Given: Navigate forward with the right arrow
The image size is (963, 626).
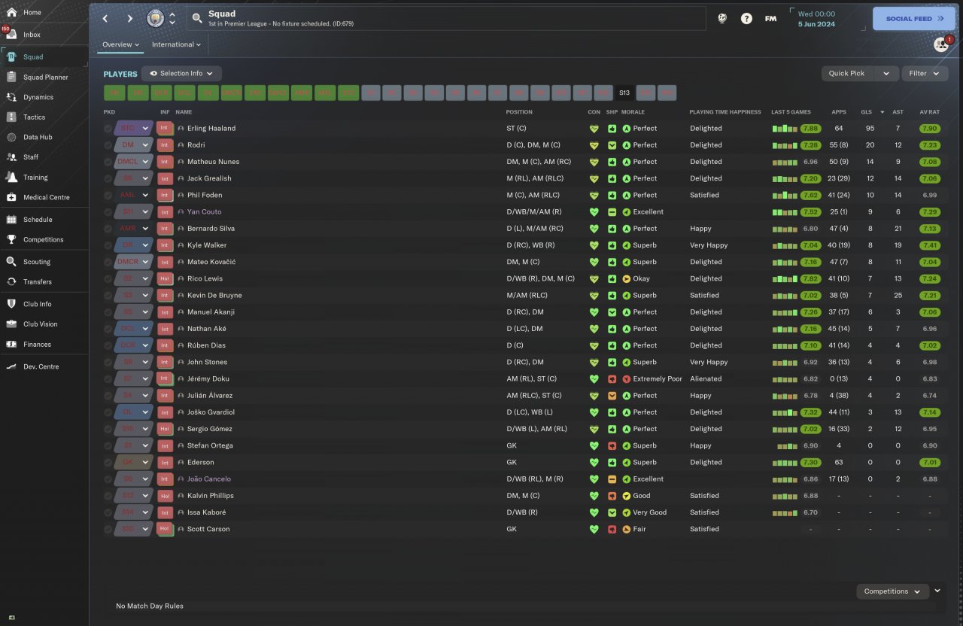Looking at the screenshot, I should (129, 19).
